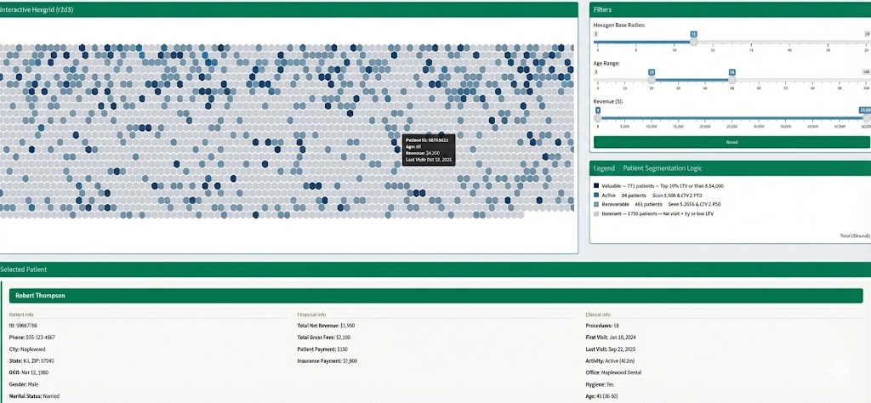Click the Age Range lower handle
Screen dimensions: 871x403
point(652,79)
